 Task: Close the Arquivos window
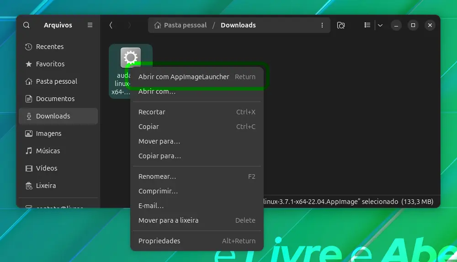(x=430, y=26)
